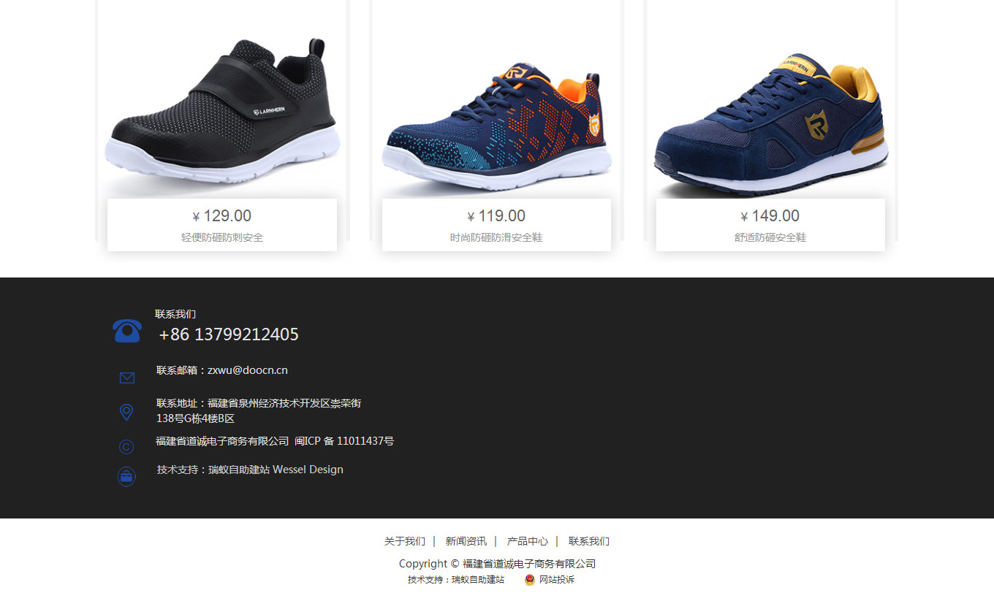Click email address zxwu@doocn.cn
Viewport: 994px width, 601px height.
(248, 370)
